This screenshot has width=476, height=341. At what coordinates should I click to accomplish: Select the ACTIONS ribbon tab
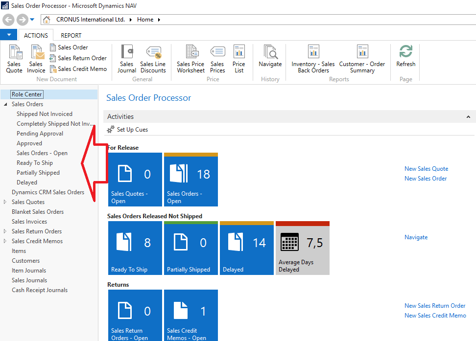click(36, 35)
